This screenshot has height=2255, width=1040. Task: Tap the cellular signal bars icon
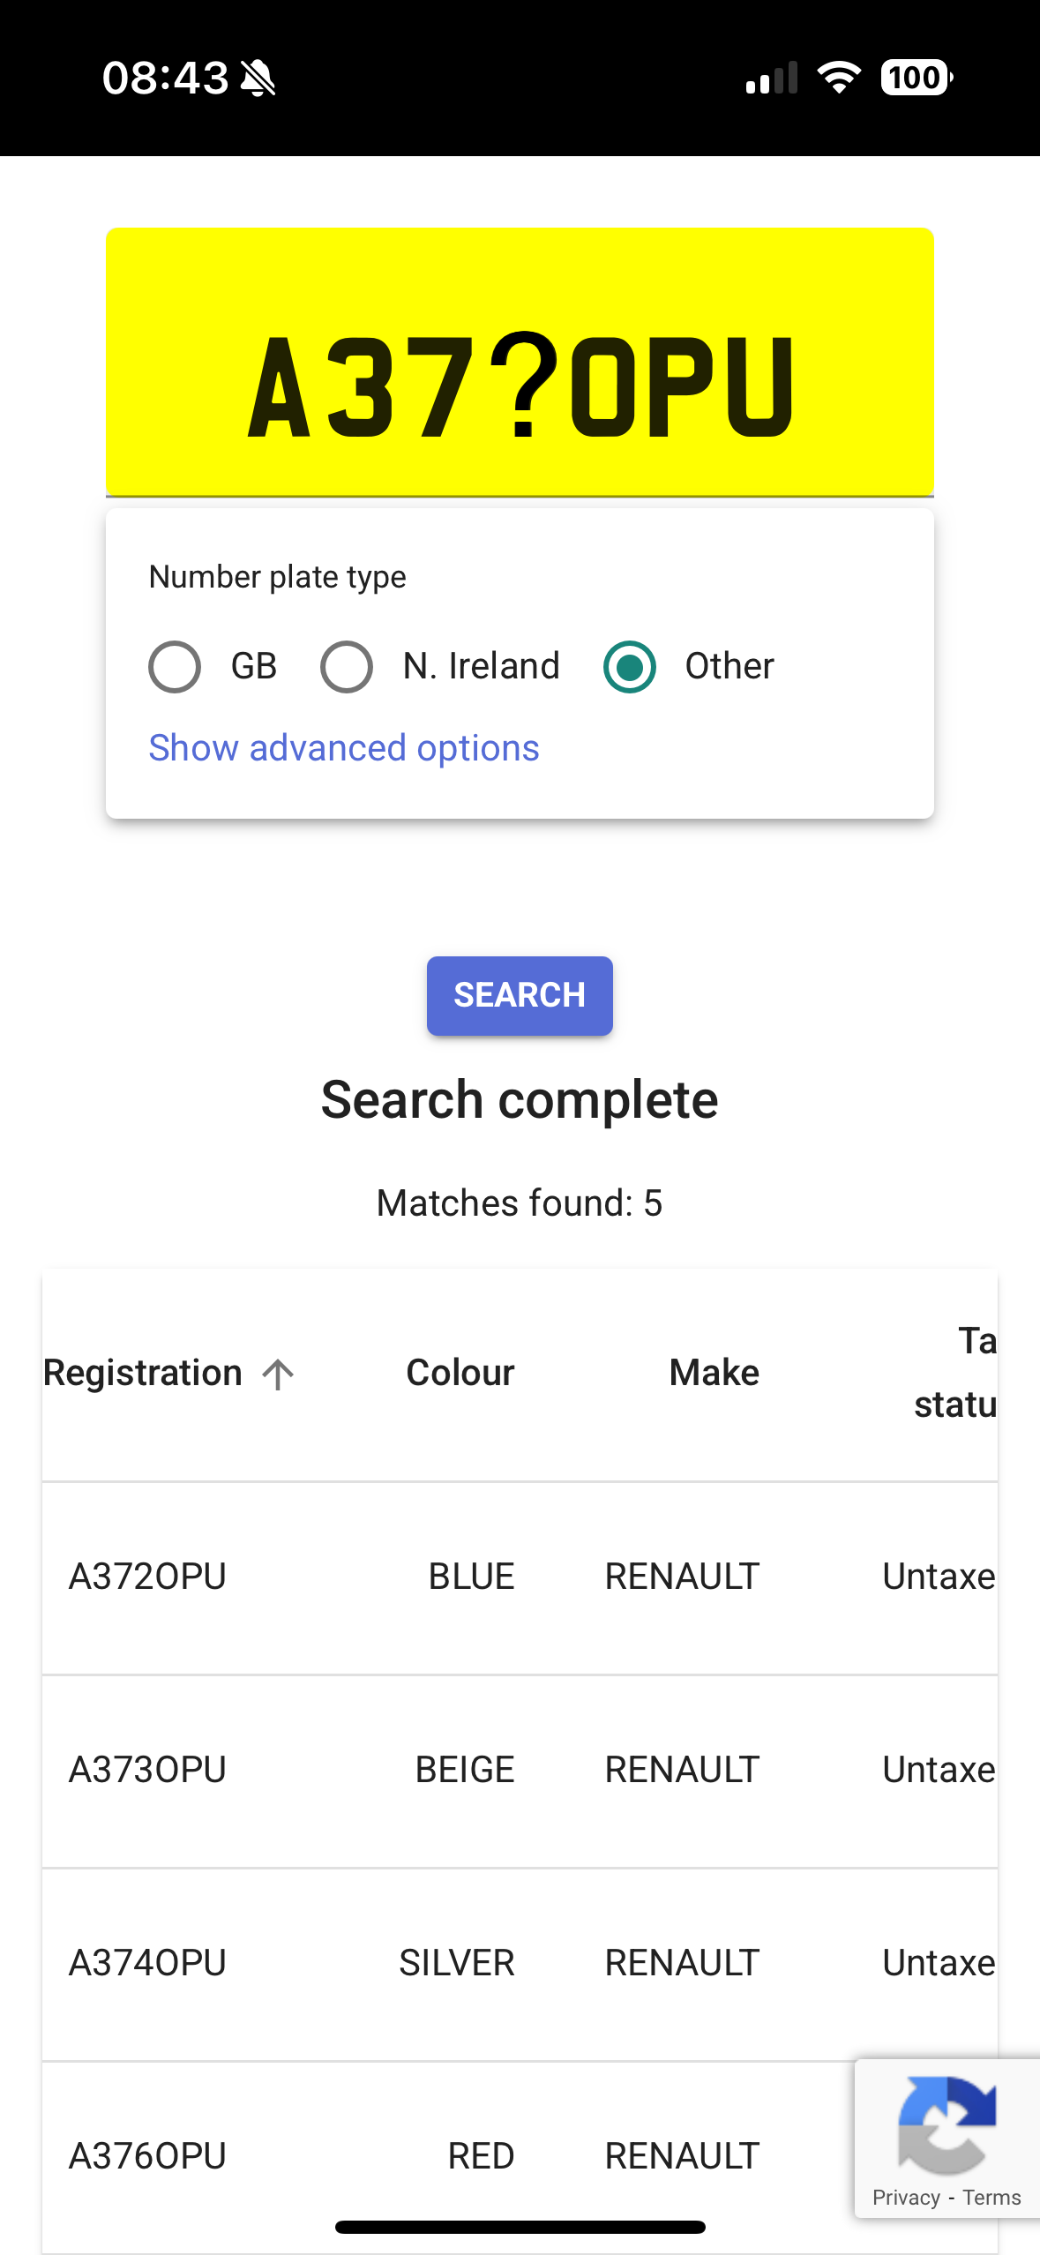pos(772,78)
